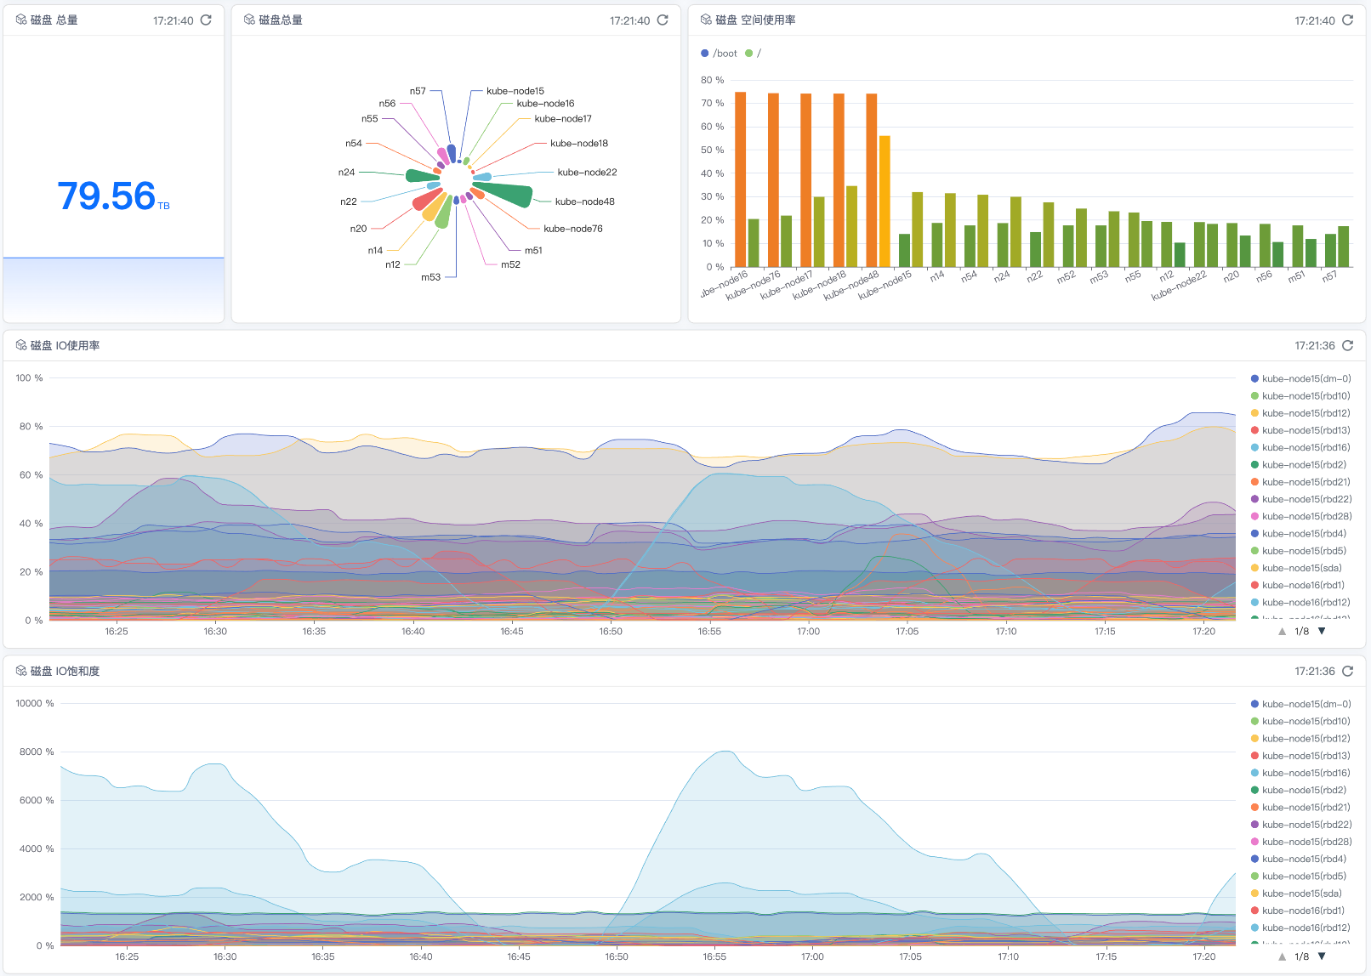Viewport: 1371px width, 976px height.
Task: Click the kube-node22 label on the pie chart
Action: pyautogui.click(x=587, y=173)
